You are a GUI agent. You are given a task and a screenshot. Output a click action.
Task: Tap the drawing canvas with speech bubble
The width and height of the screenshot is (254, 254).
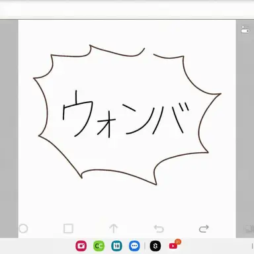[127, 129]
